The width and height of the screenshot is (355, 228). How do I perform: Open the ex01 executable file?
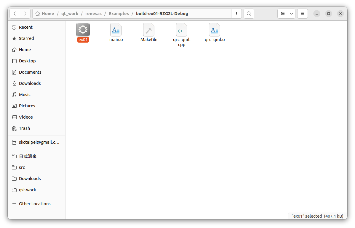(x=83, y=30)
